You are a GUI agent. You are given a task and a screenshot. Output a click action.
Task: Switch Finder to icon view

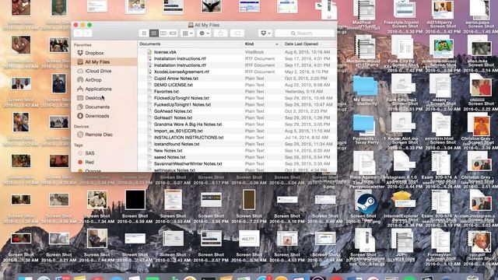point(144,33)
